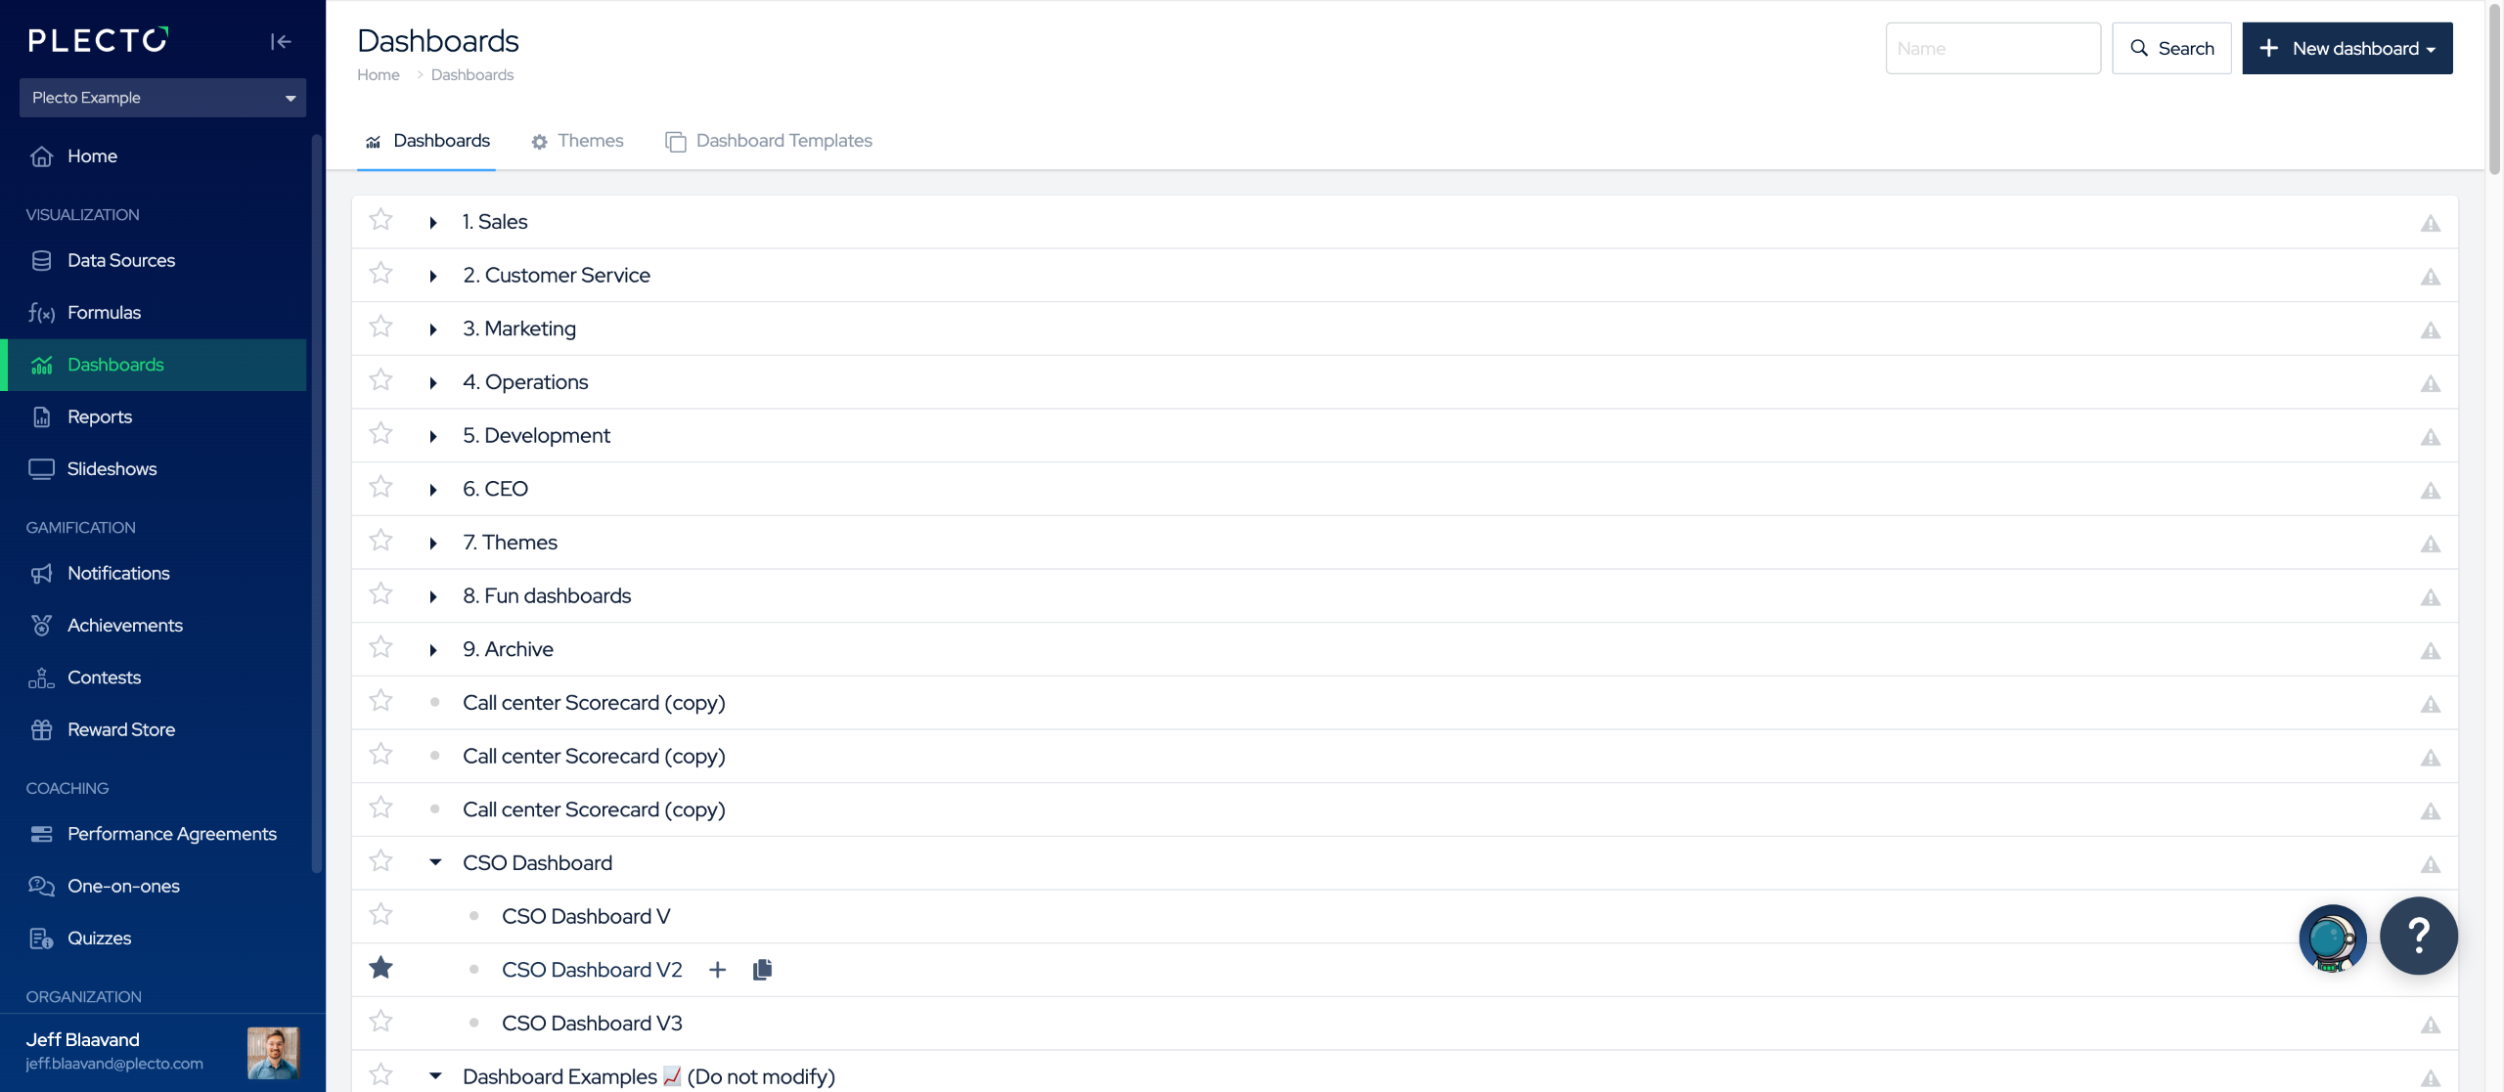
Task: Click the plus icon beside CSO Dashboard V2
Action: click(x=717, y=969)
